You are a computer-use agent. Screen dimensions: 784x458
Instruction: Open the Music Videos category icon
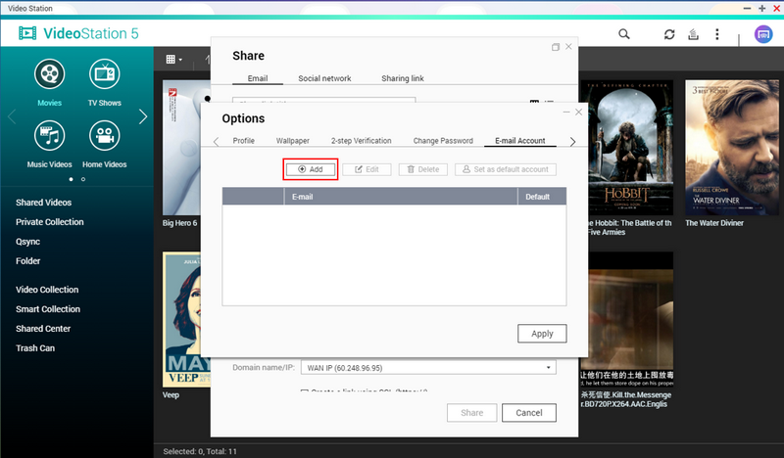(49, 136)
